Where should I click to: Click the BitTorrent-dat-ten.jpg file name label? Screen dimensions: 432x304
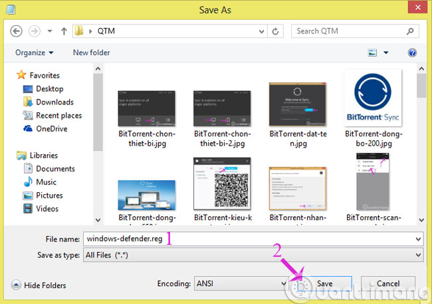click(298, 139)
